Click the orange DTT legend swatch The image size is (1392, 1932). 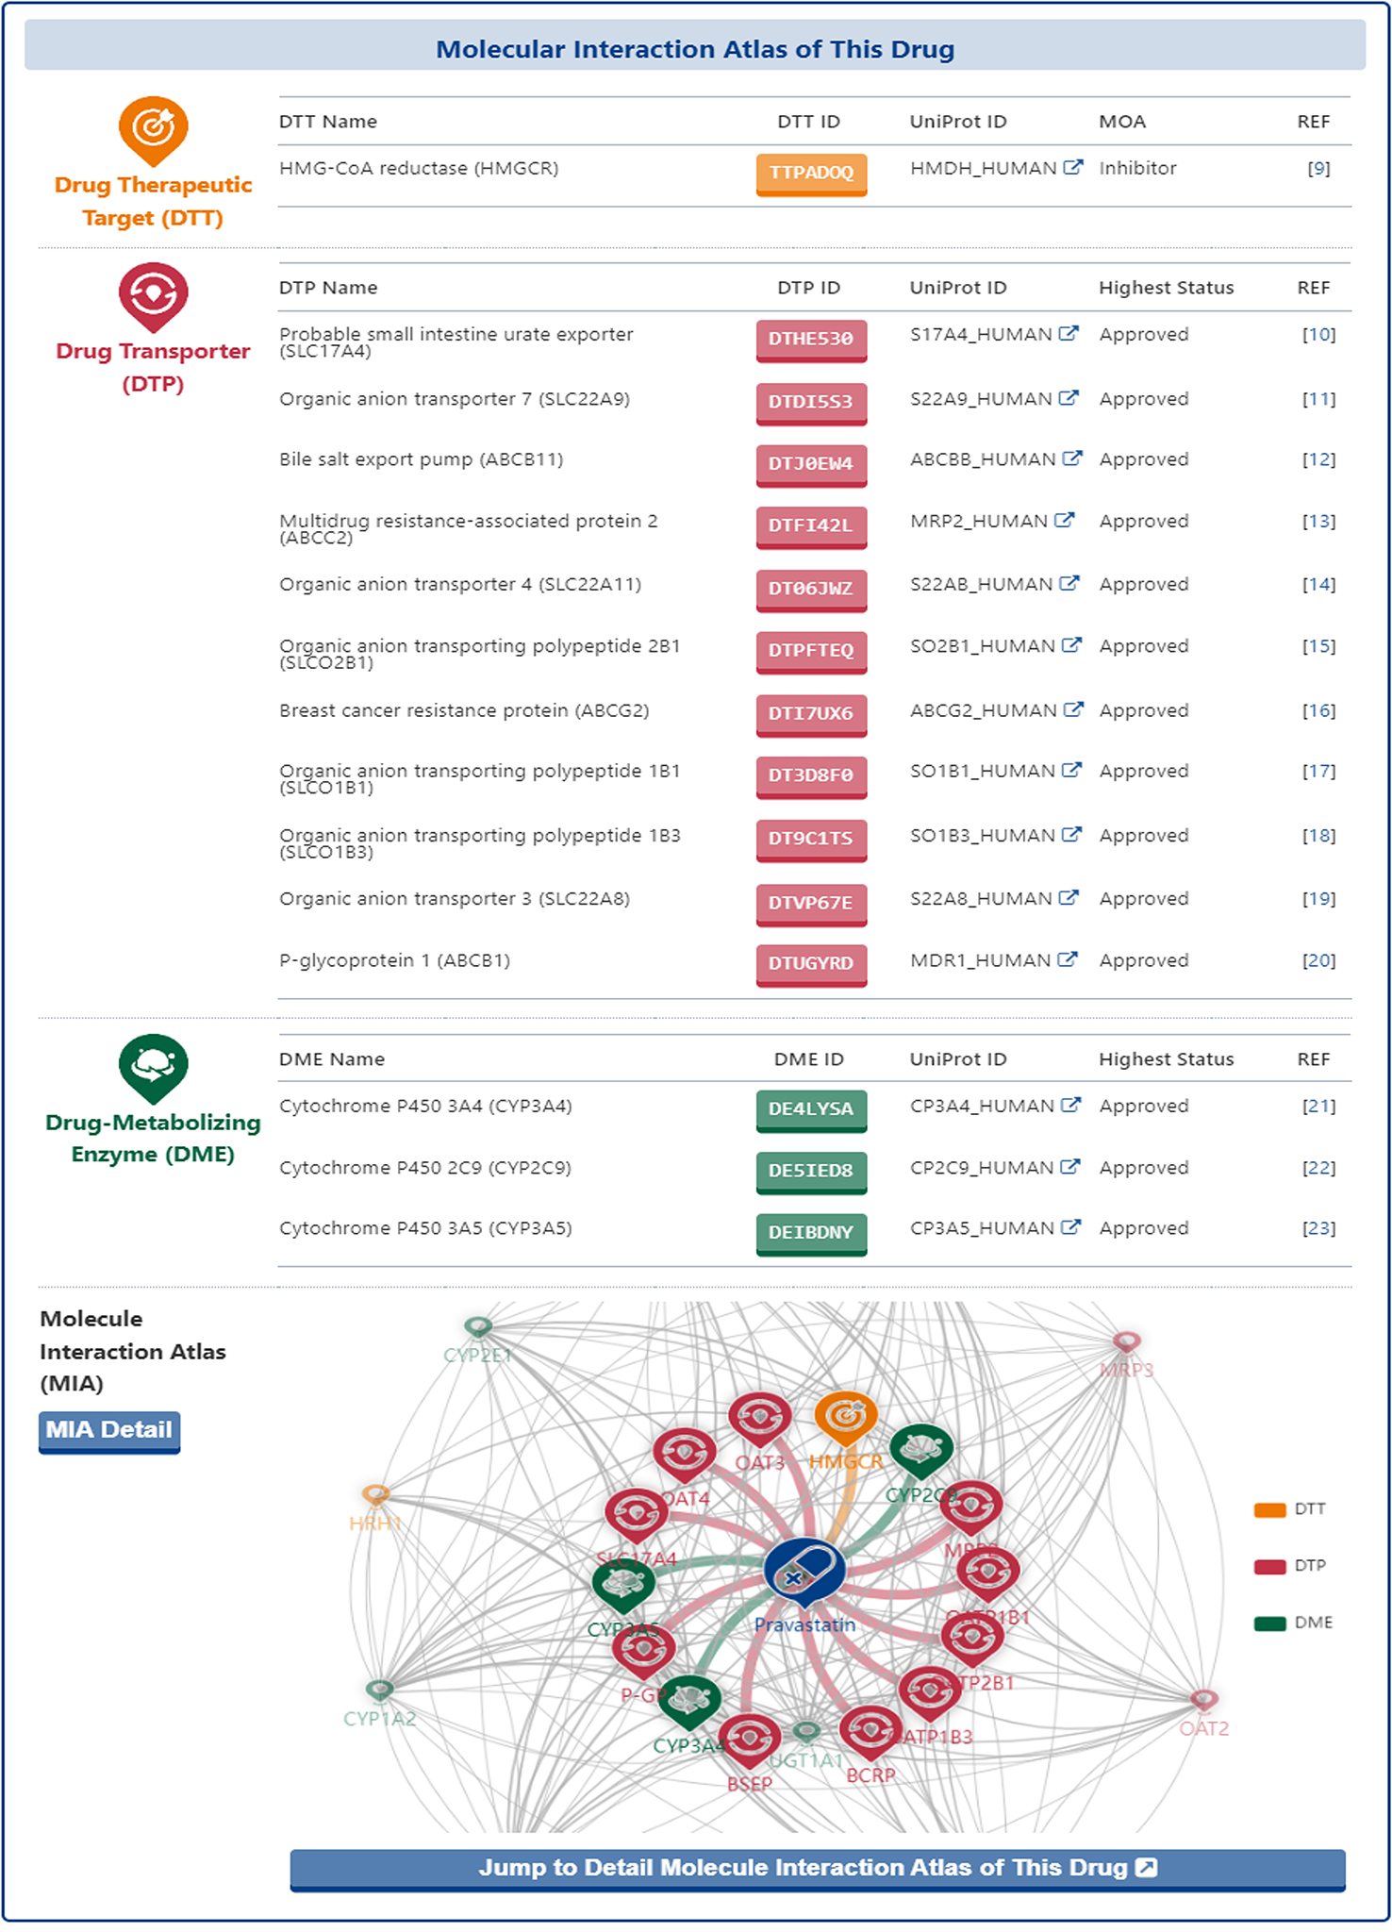point(1269,1510)
